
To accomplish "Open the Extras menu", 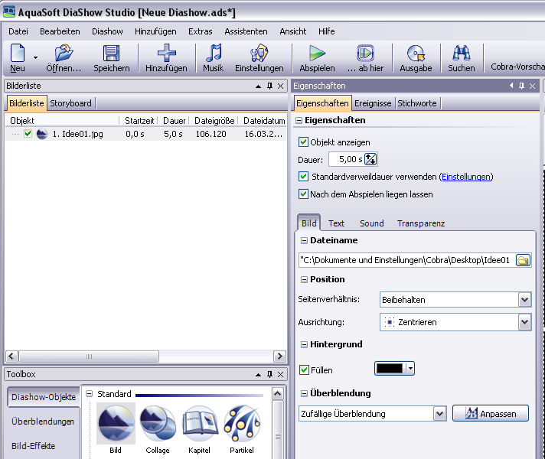I will [x=200, y=31].
